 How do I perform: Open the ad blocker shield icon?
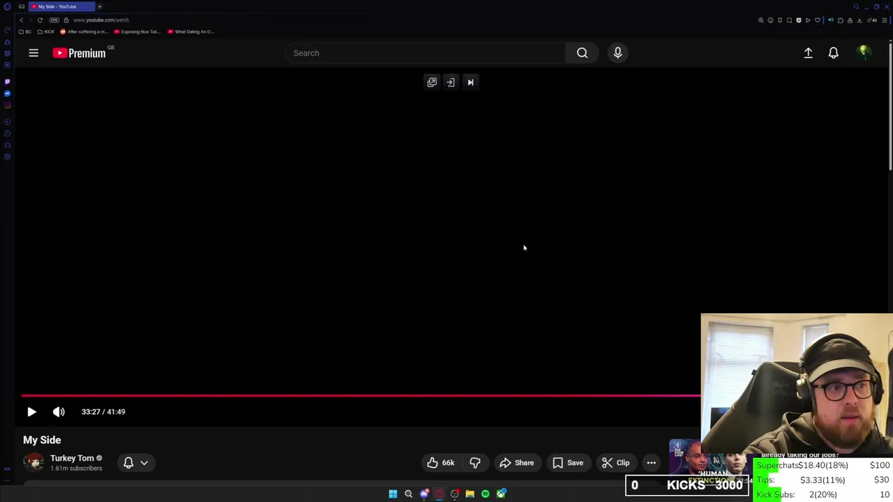799,20
